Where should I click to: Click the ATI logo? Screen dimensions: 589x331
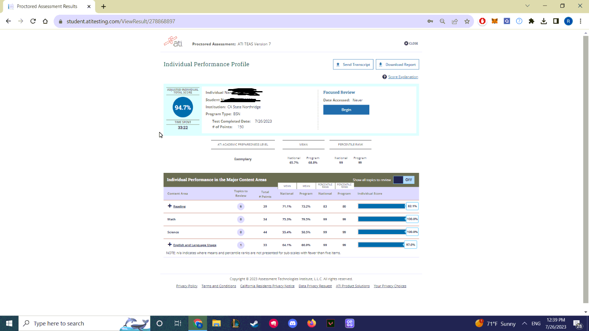(173, 42)
